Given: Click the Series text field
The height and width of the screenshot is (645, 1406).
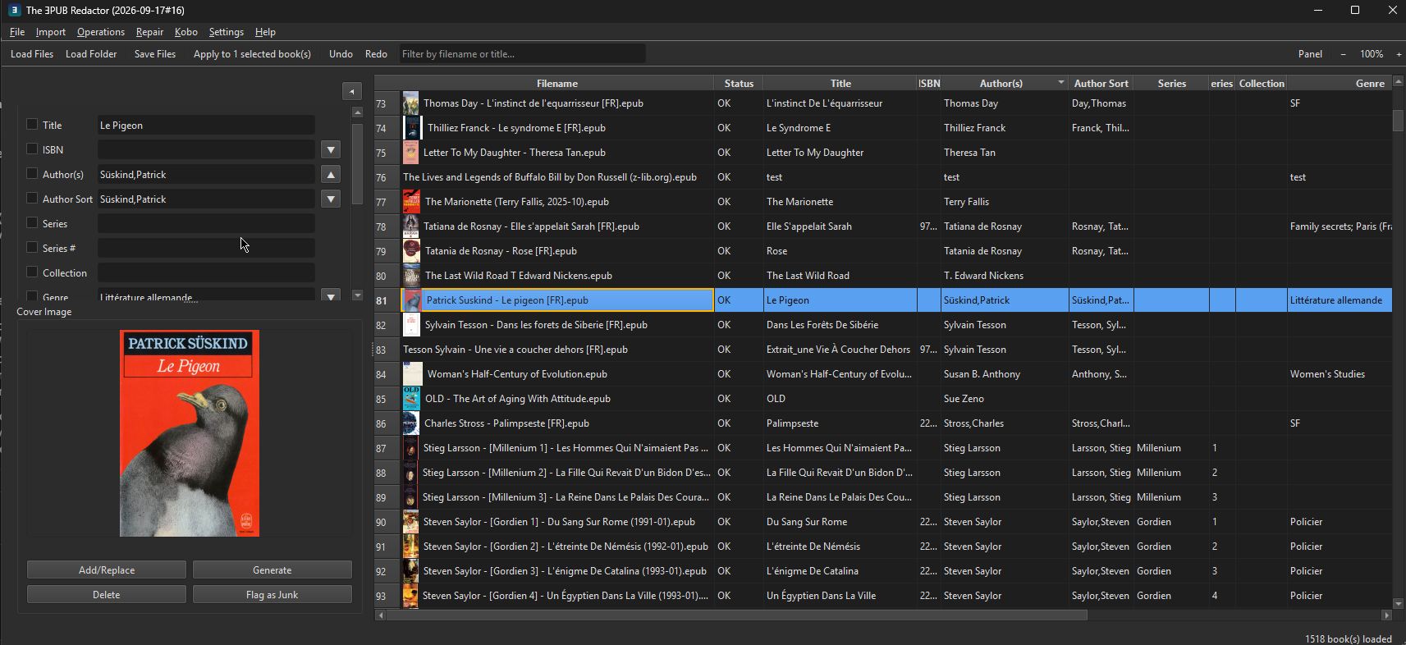Looking at the screenshot, I should [x=206, y=223].
